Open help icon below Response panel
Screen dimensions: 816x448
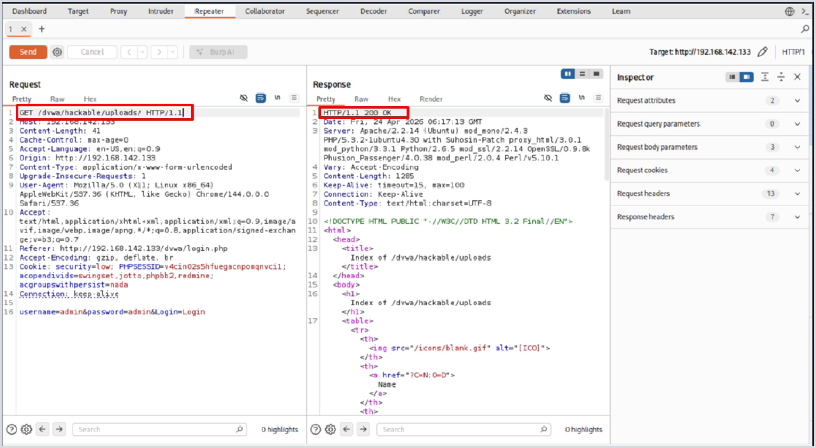pos(316,430)
